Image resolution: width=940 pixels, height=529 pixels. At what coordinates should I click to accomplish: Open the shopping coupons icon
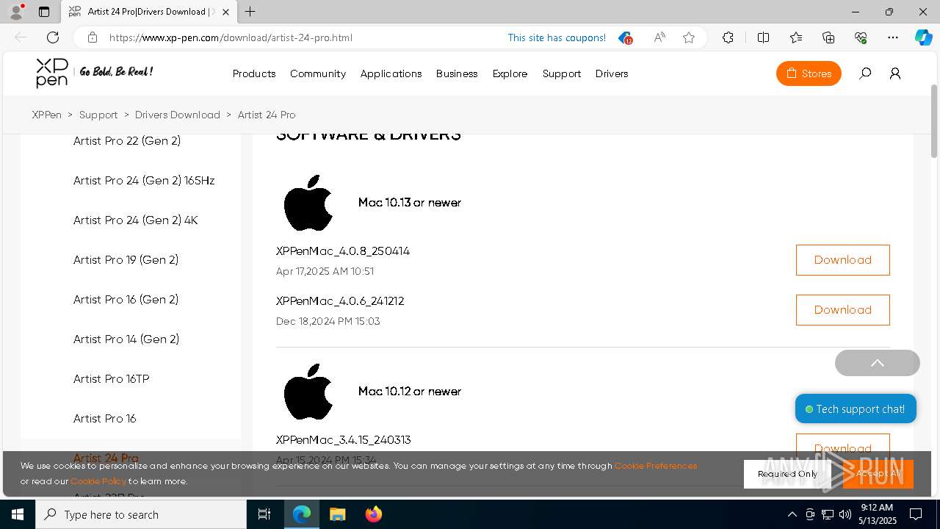point(624,37)
